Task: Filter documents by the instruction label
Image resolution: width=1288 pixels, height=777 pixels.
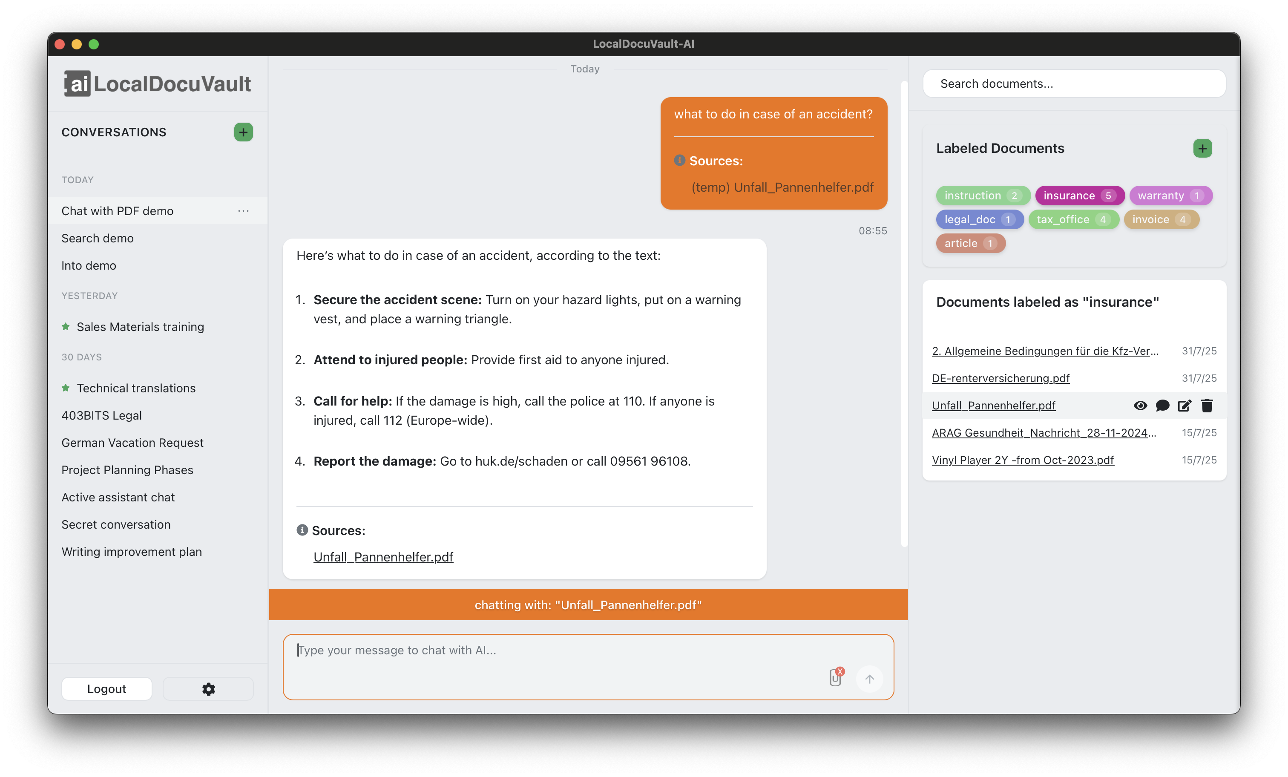Action: click(x=983, y=196)
